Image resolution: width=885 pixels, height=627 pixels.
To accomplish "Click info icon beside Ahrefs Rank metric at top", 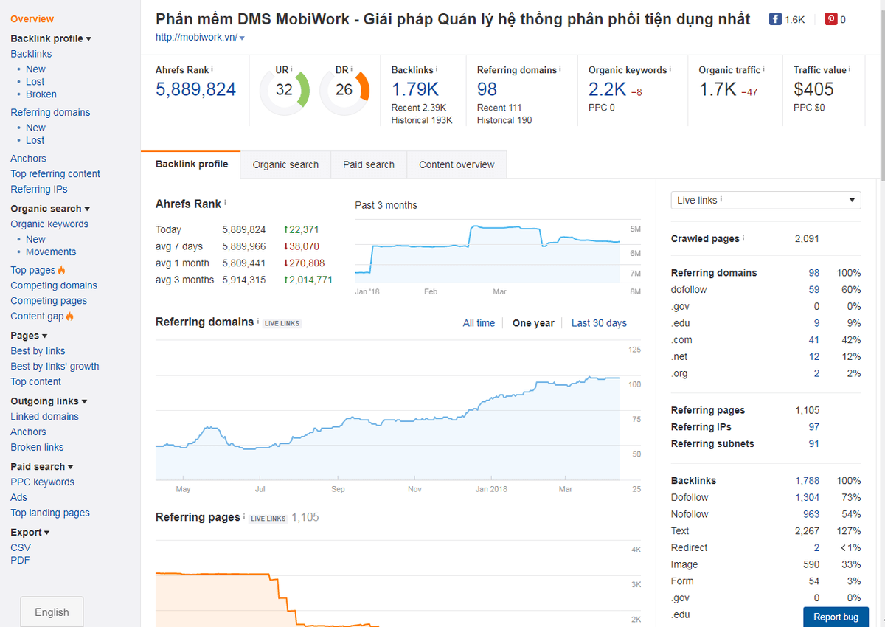I will [x=212, y=69].
